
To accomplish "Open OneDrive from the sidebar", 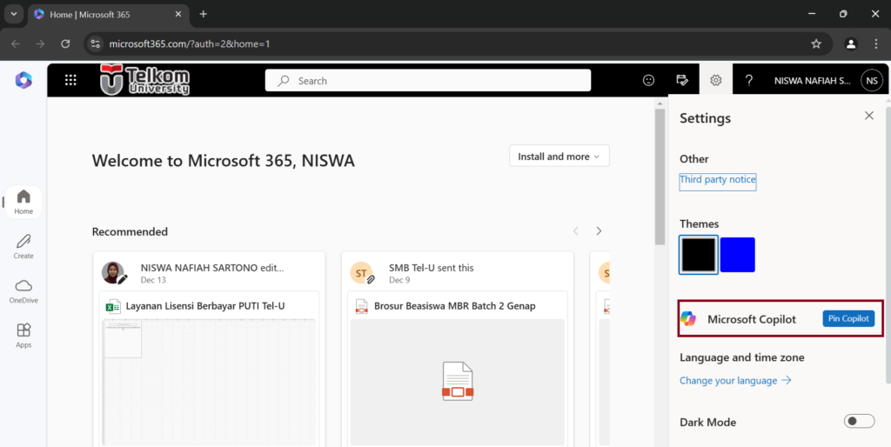I will (23, 291).
